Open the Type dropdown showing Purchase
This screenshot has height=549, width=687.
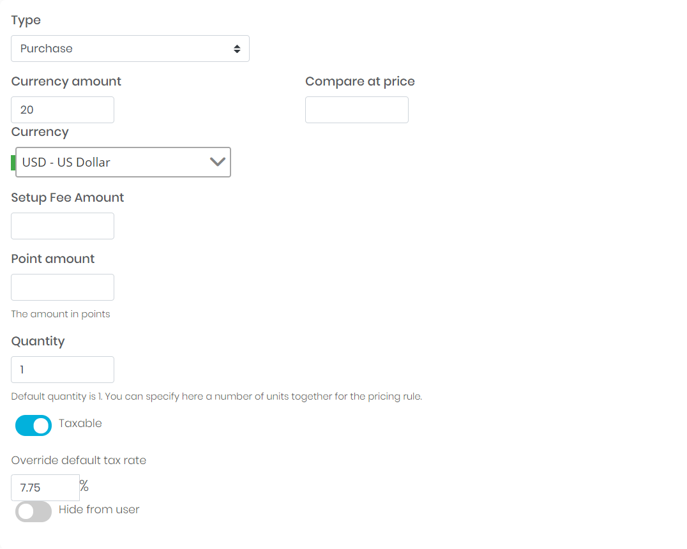click(121, 49)
